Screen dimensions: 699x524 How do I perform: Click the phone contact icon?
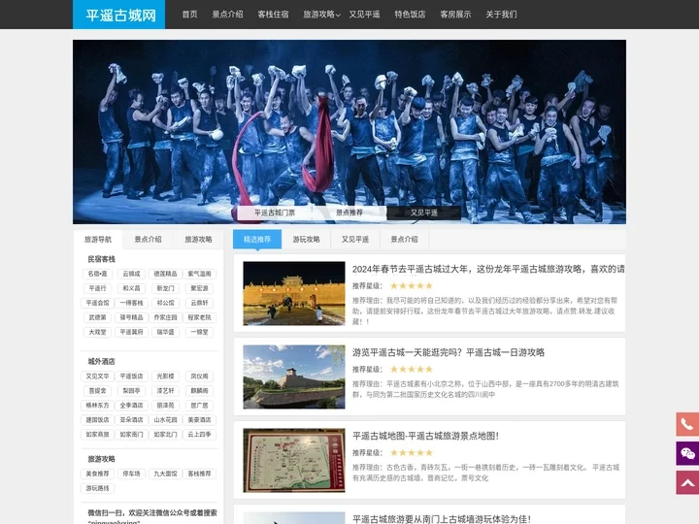pos(687,424)
